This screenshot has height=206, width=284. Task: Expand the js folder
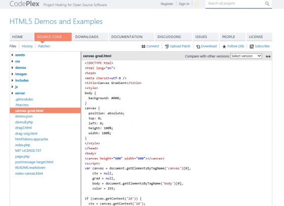pyautogui.click(x=12, y=87)
